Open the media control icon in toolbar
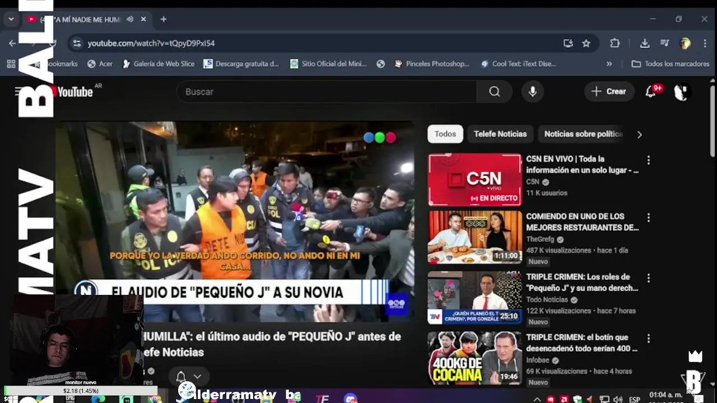717x403 pixels. (665, 43)
